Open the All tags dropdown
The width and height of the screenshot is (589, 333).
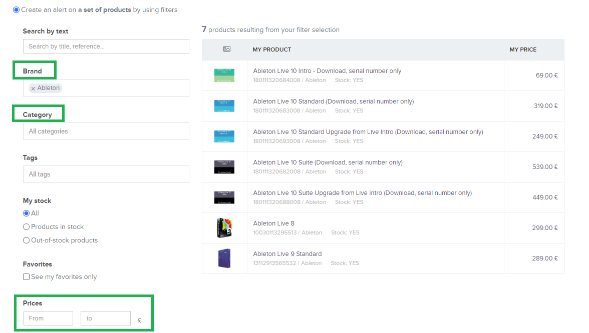(106, 174)
